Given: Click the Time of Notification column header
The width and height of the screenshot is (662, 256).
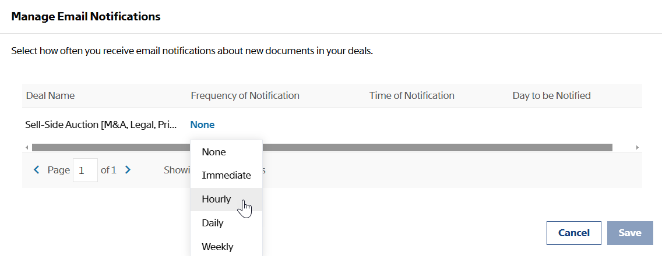Looking at the screenshot, I should [x=411, y=96].
